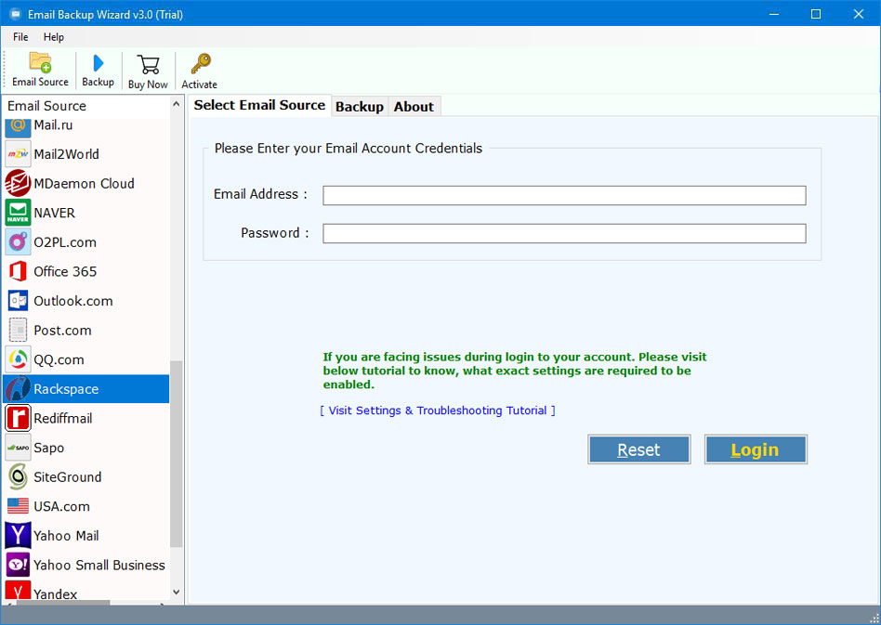The width and height of the screenshot is (881, 625).
Task: Click the email source list scroll-down arrow
Action: [177, 592]
